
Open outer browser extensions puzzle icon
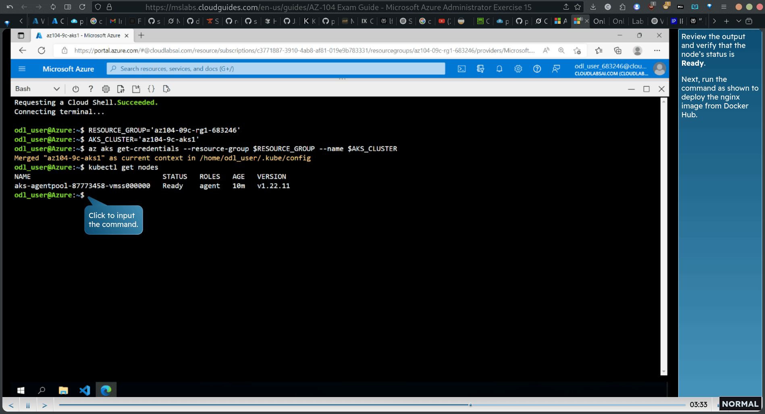pyautogui.click(x=622, y=7)
